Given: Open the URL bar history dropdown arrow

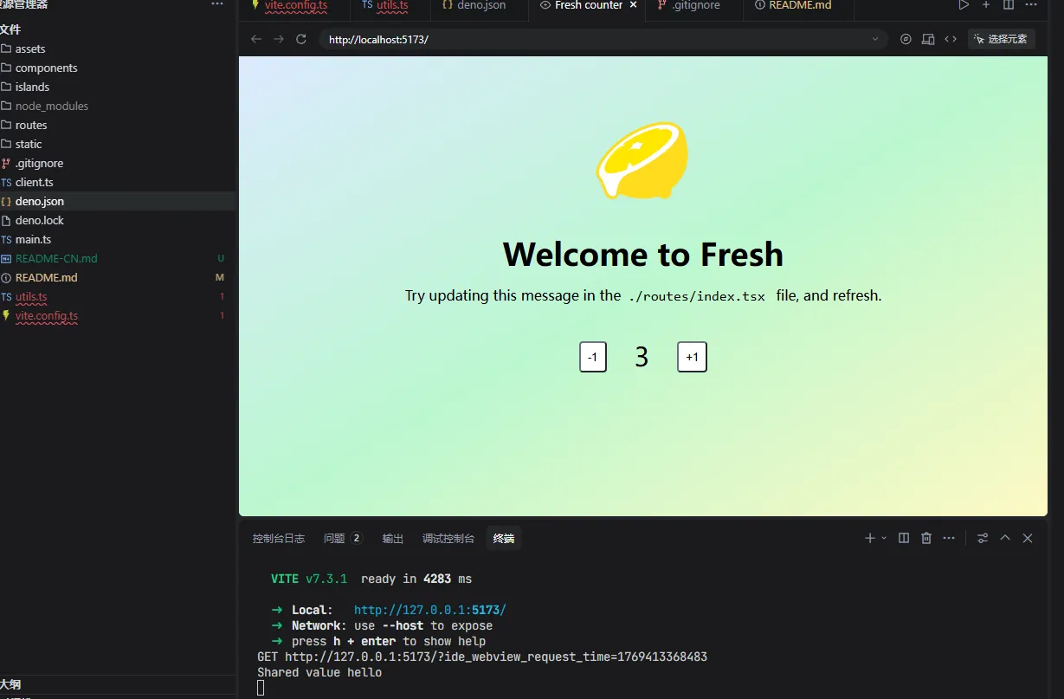Looking at the screenshot, I should tap(876, 39).
